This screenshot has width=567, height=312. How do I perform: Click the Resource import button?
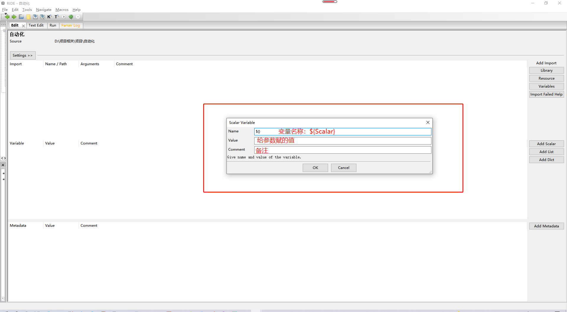tap(546, 78)
